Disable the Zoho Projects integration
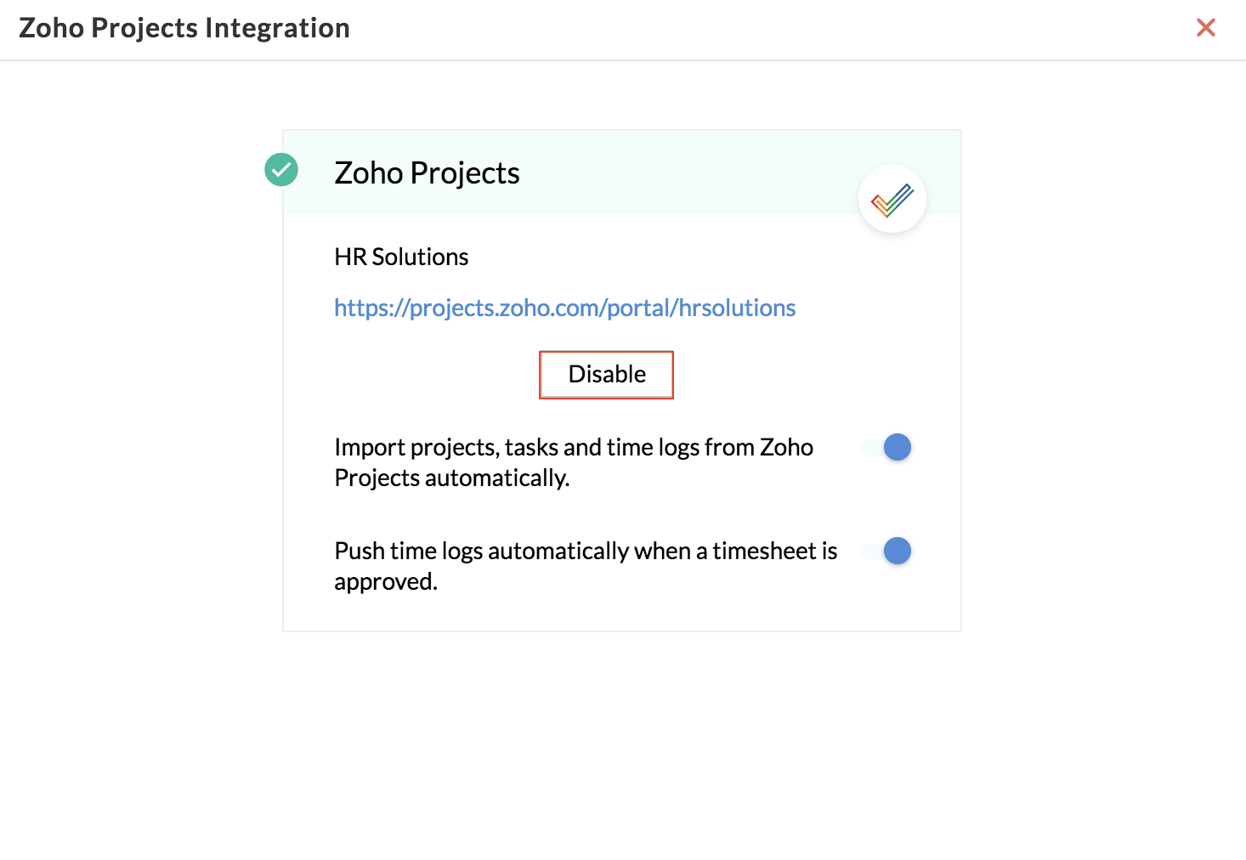Image resolution: width=1246 pixels, height=860 pixels. point(607,375)
